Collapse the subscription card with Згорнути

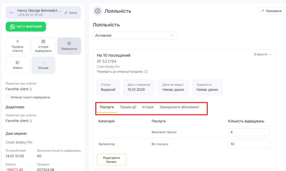[262, 54]
